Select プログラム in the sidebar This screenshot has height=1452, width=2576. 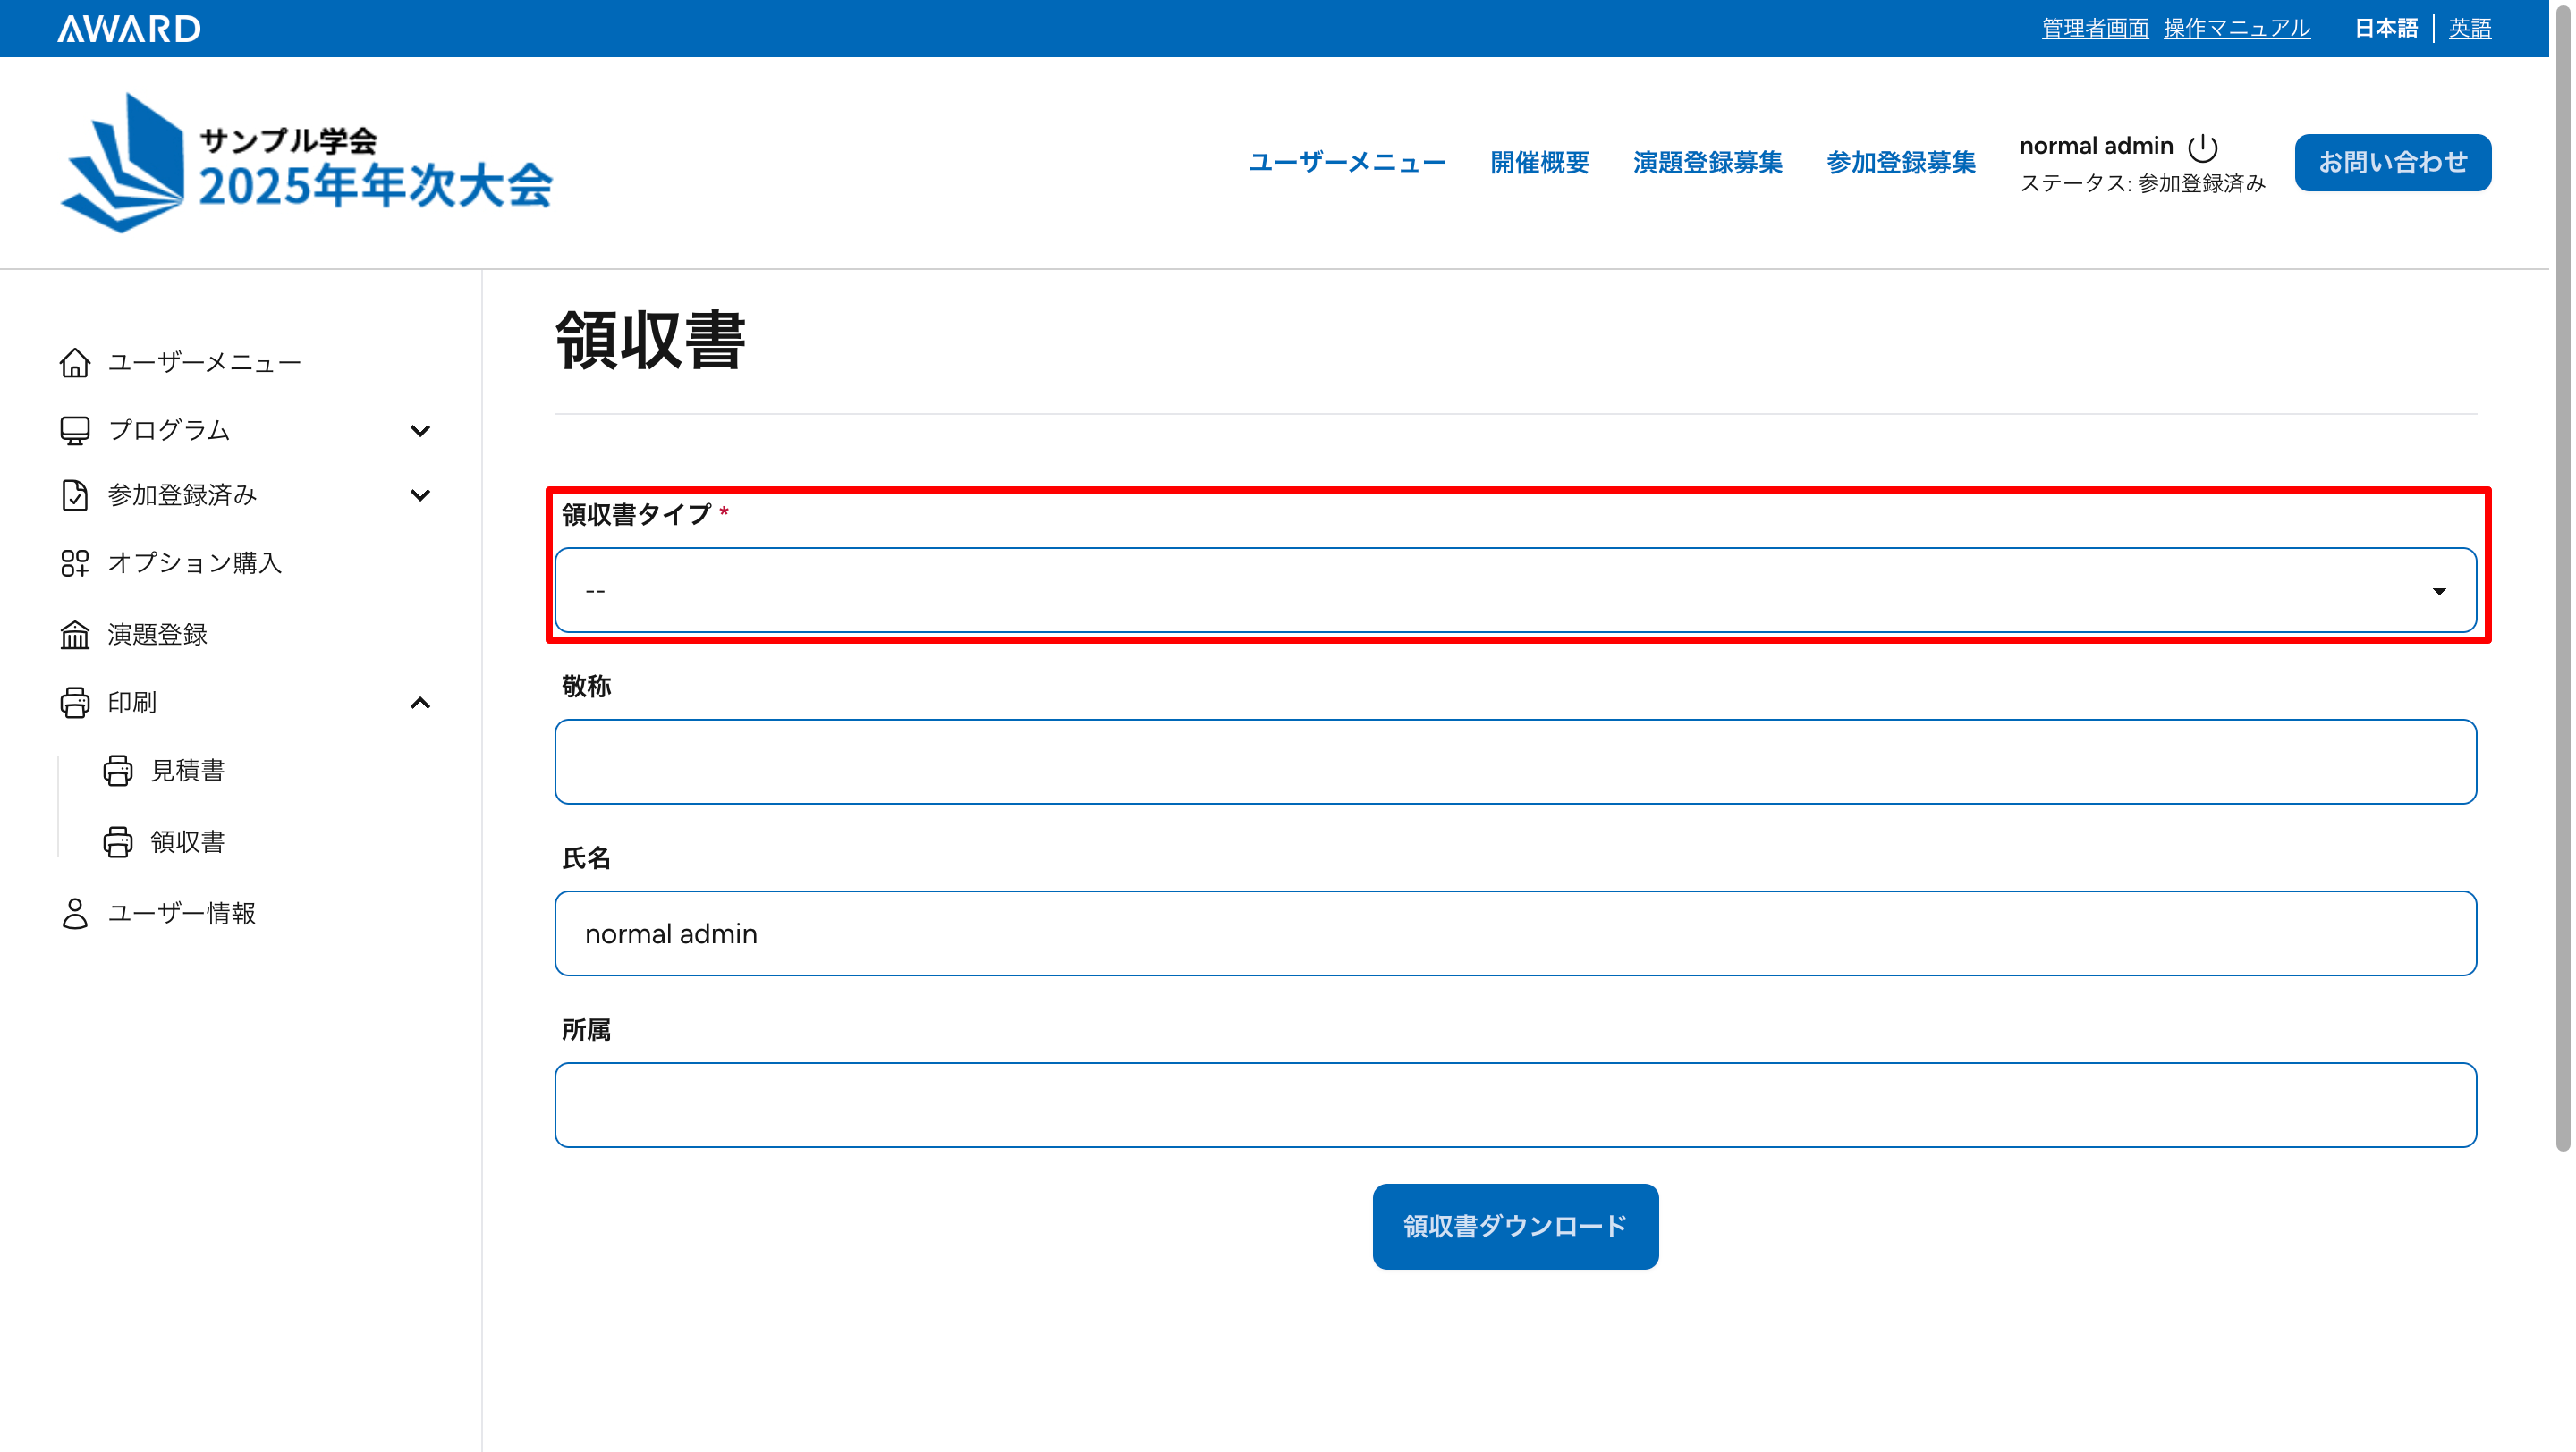pyautogui.click(x=169, y=431)
